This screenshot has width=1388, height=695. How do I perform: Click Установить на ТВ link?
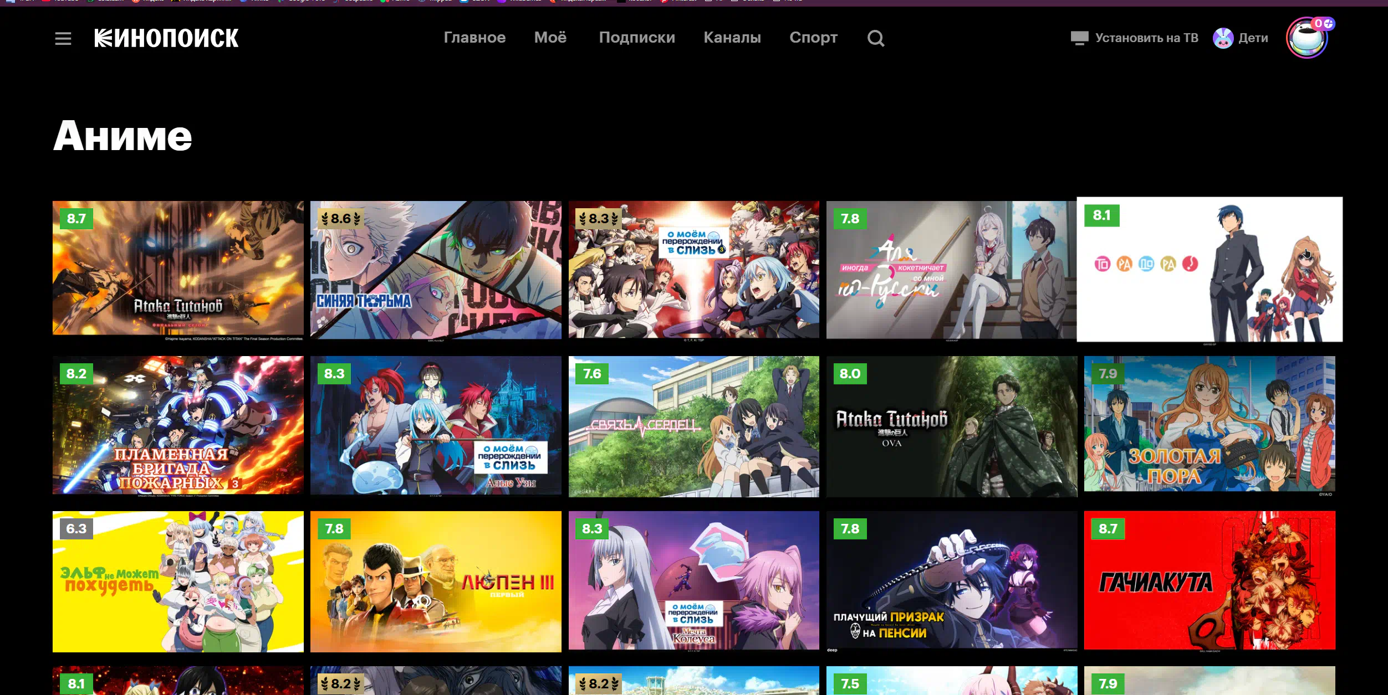[x=1146, y=38]
